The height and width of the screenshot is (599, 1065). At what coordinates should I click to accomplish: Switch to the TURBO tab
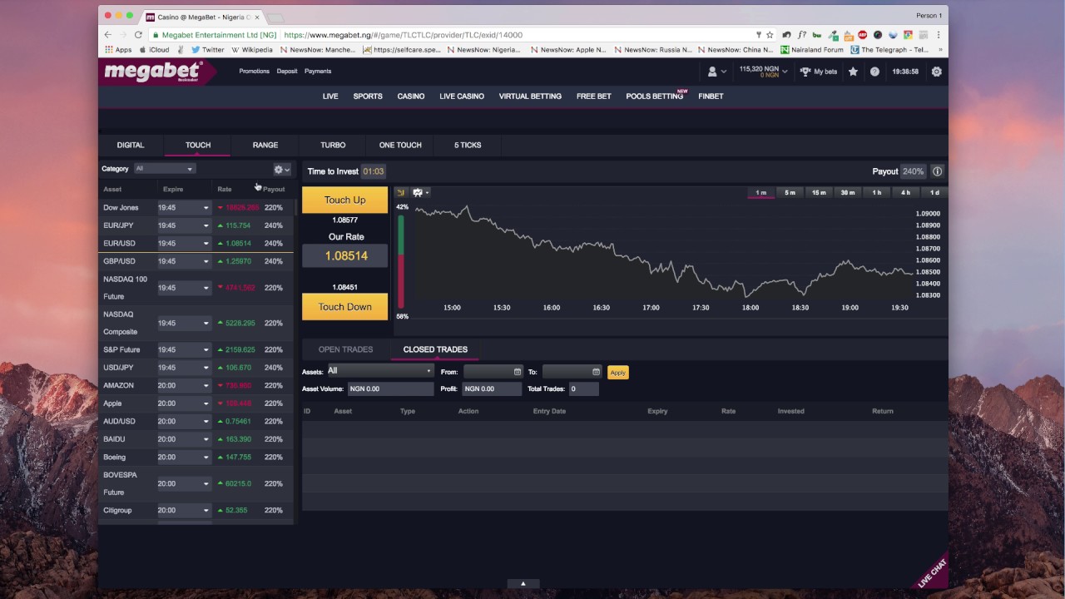(x=333, y=145)
